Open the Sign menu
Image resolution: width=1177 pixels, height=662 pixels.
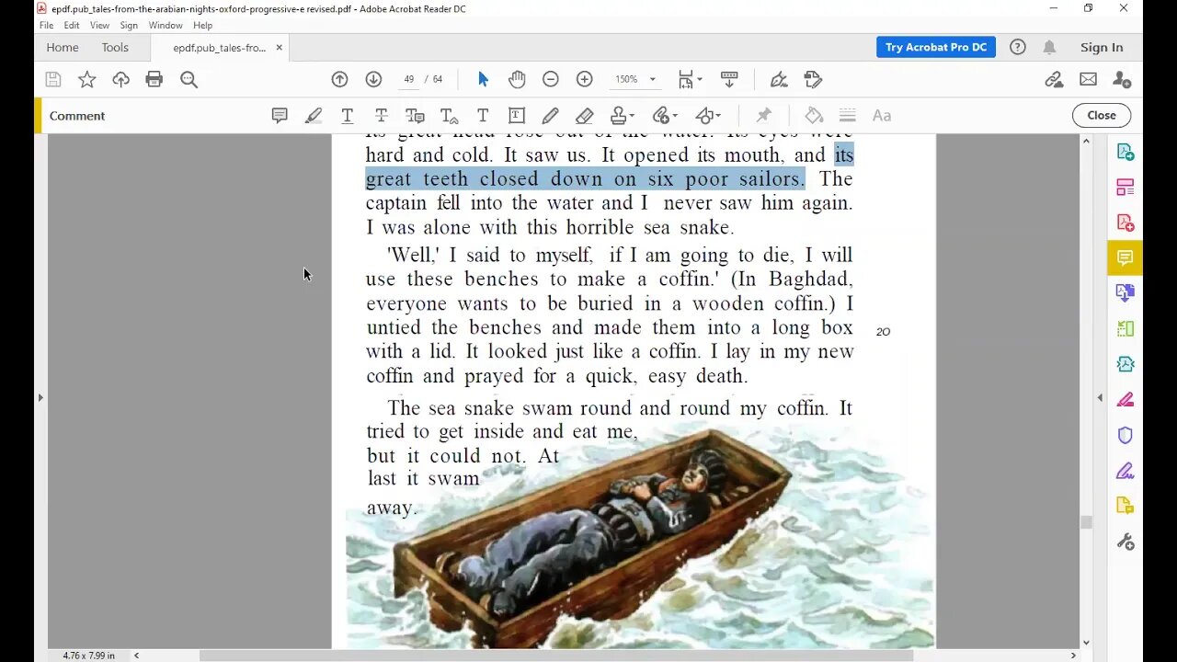click(129, 26)
